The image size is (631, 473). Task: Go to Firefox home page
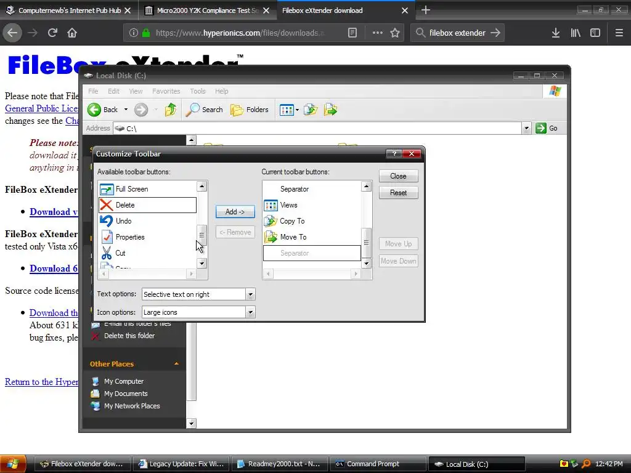pyautogui.click(x=72, y=33)
